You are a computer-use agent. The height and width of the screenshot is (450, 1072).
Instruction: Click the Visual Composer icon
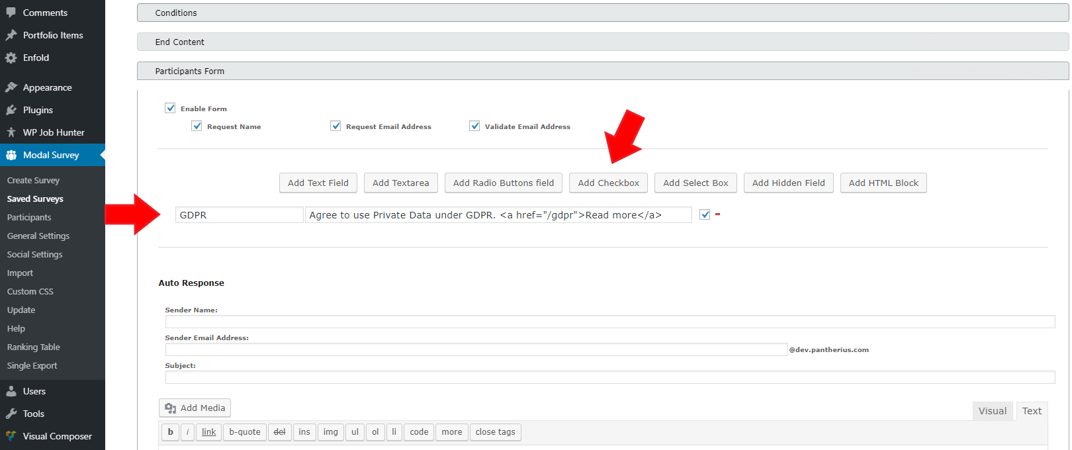pos(11,436)
